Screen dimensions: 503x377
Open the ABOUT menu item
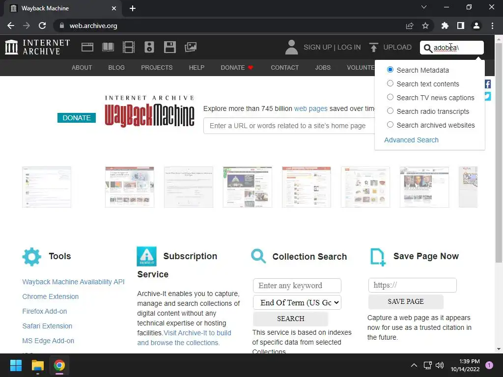click(82, 68)
